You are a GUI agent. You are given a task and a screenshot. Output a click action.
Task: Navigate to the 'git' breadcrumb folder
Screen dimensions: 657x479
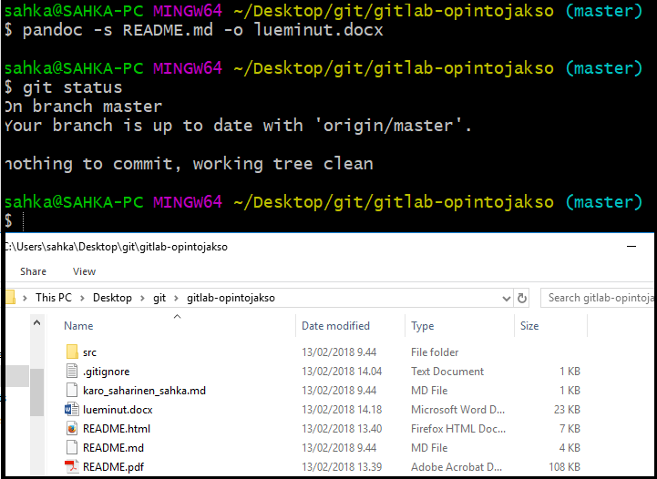pyautogui.click(x=159, y=298)
